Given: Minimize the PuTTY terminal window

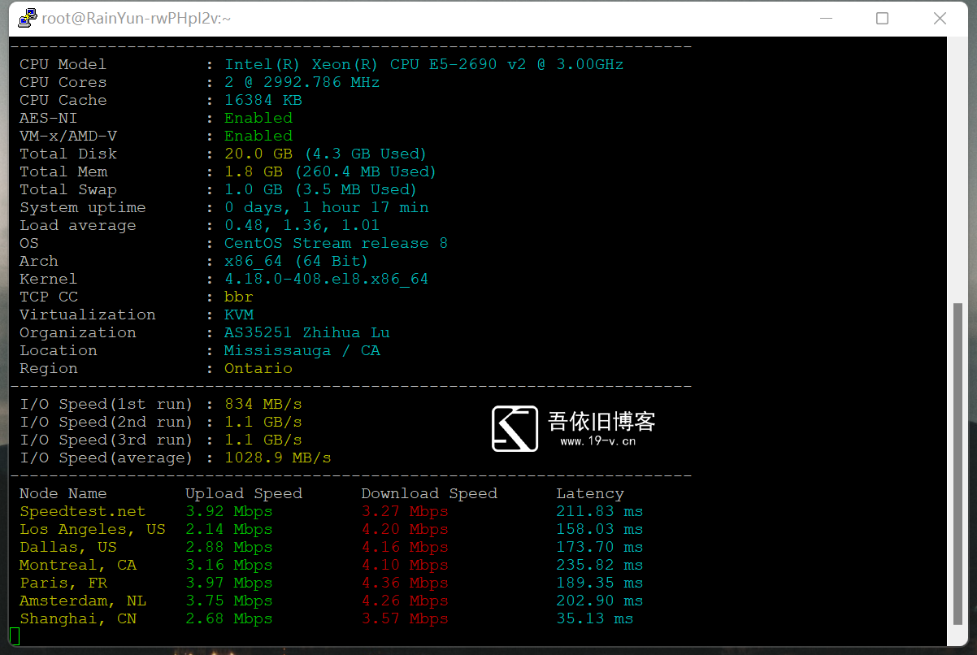Looking at the screenshot, I should (x=826, y=18).
